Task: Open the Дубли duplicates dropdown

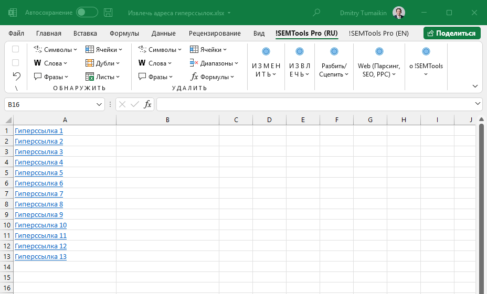Action: [x=102, y=63]
